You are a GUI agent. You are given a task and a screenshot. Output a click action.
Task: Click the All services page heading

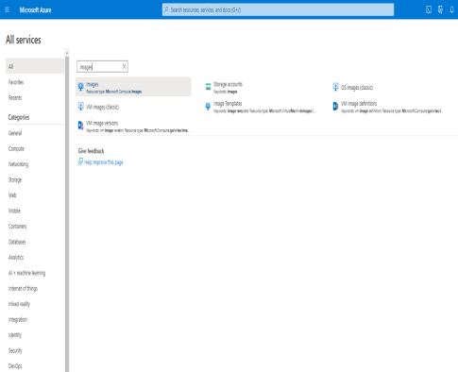pyautogui.click(x=24, y=40)
